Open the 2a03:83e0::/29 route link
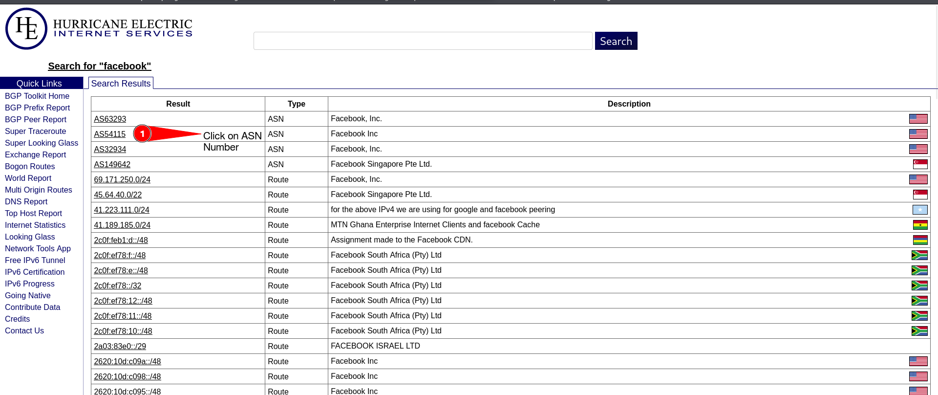Screen dimensions: 938x395 pyautogui.click(x=120, y=347)
